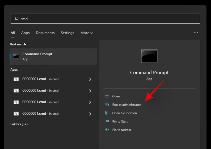Switch to the Documents filter tab
The image size is (211, 149).
pos(45,33)
